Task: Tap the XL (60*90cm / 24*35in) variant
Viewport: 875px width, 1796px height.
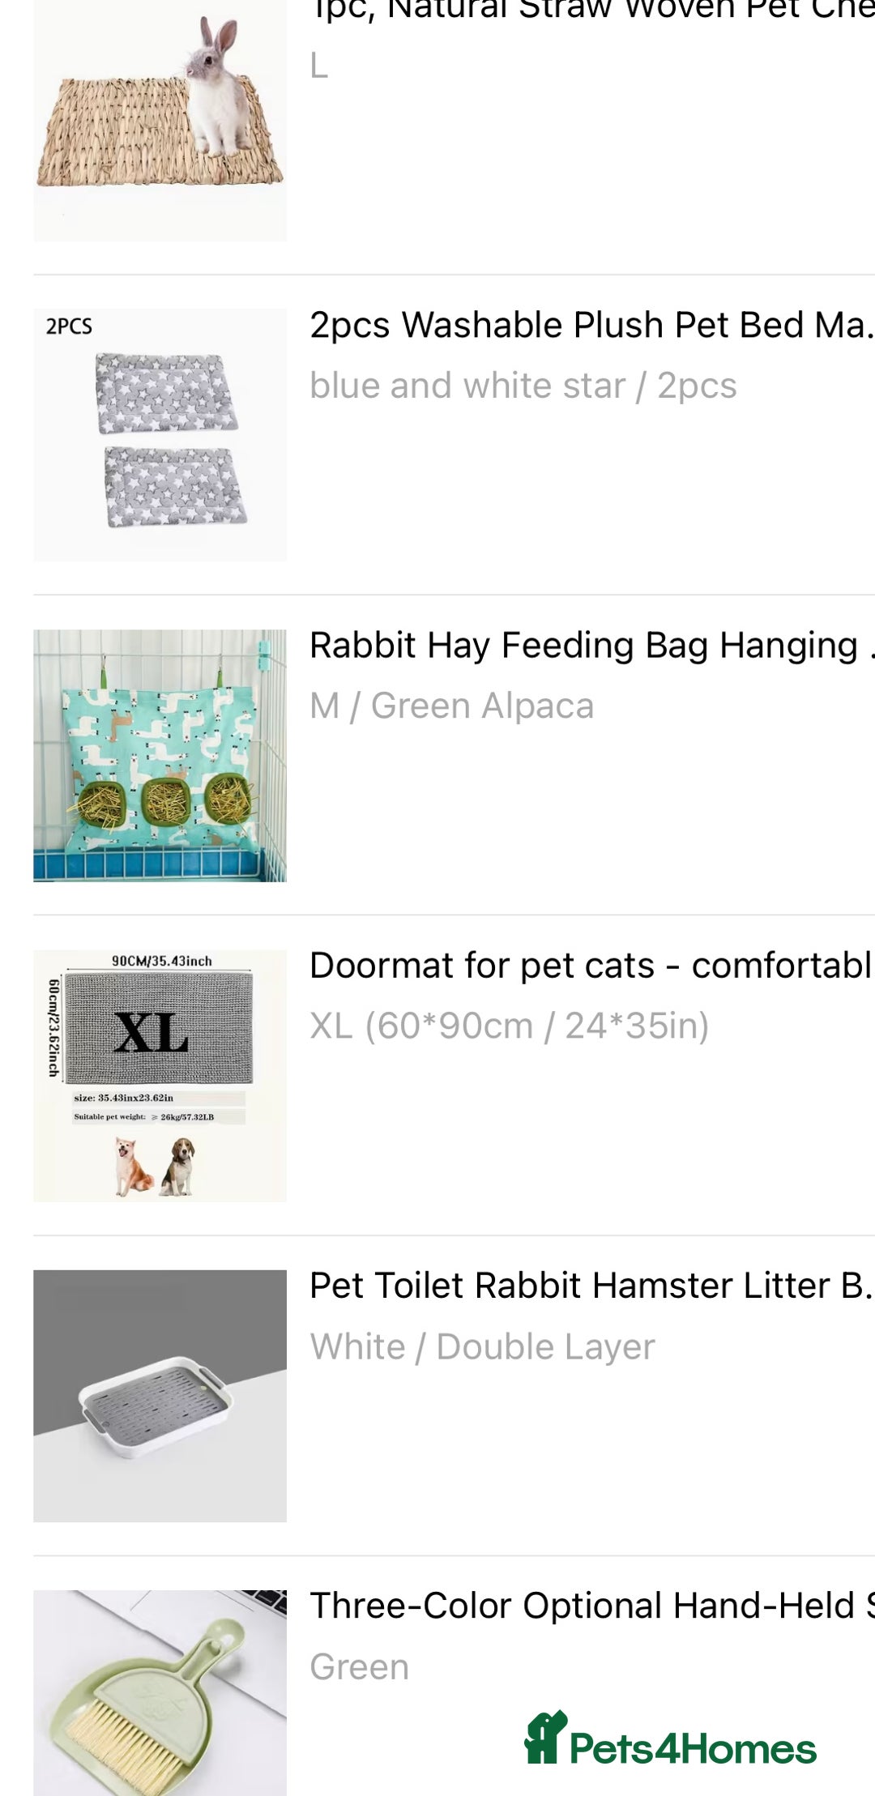Action: pos(510,1026)
